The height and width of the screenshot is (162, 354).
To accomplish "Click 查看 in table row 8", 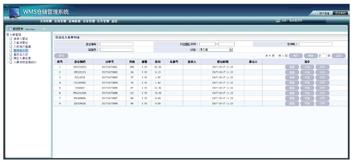I will [292, 104].
